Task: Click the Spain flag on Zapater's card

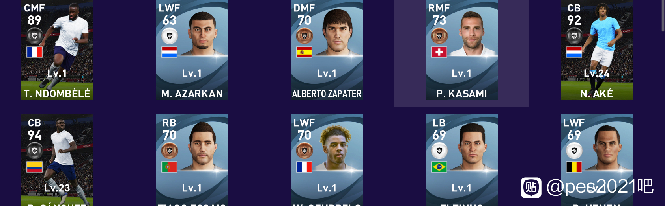Action: coord(304,52)
